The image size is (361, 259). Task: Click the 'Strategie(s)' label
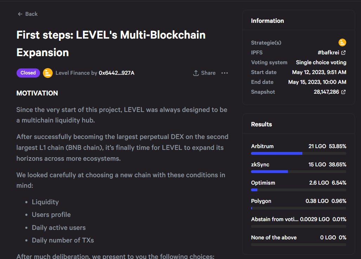[x=266, y=43]
